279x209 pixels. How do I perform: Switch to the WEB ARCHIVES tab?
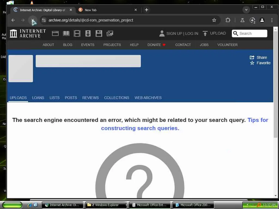pos(148,98)
